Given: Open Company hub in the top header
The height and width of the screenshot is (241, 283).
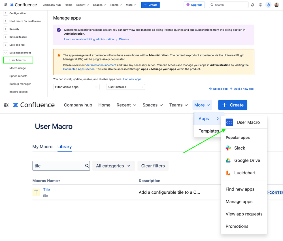Looking at the screenshot, I should (x=52, y=5).
